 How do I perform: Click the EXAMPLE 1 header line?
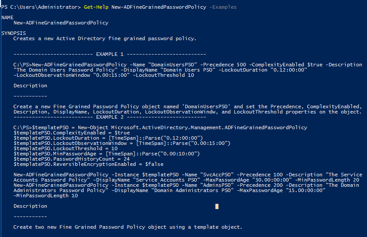(110, 54)
